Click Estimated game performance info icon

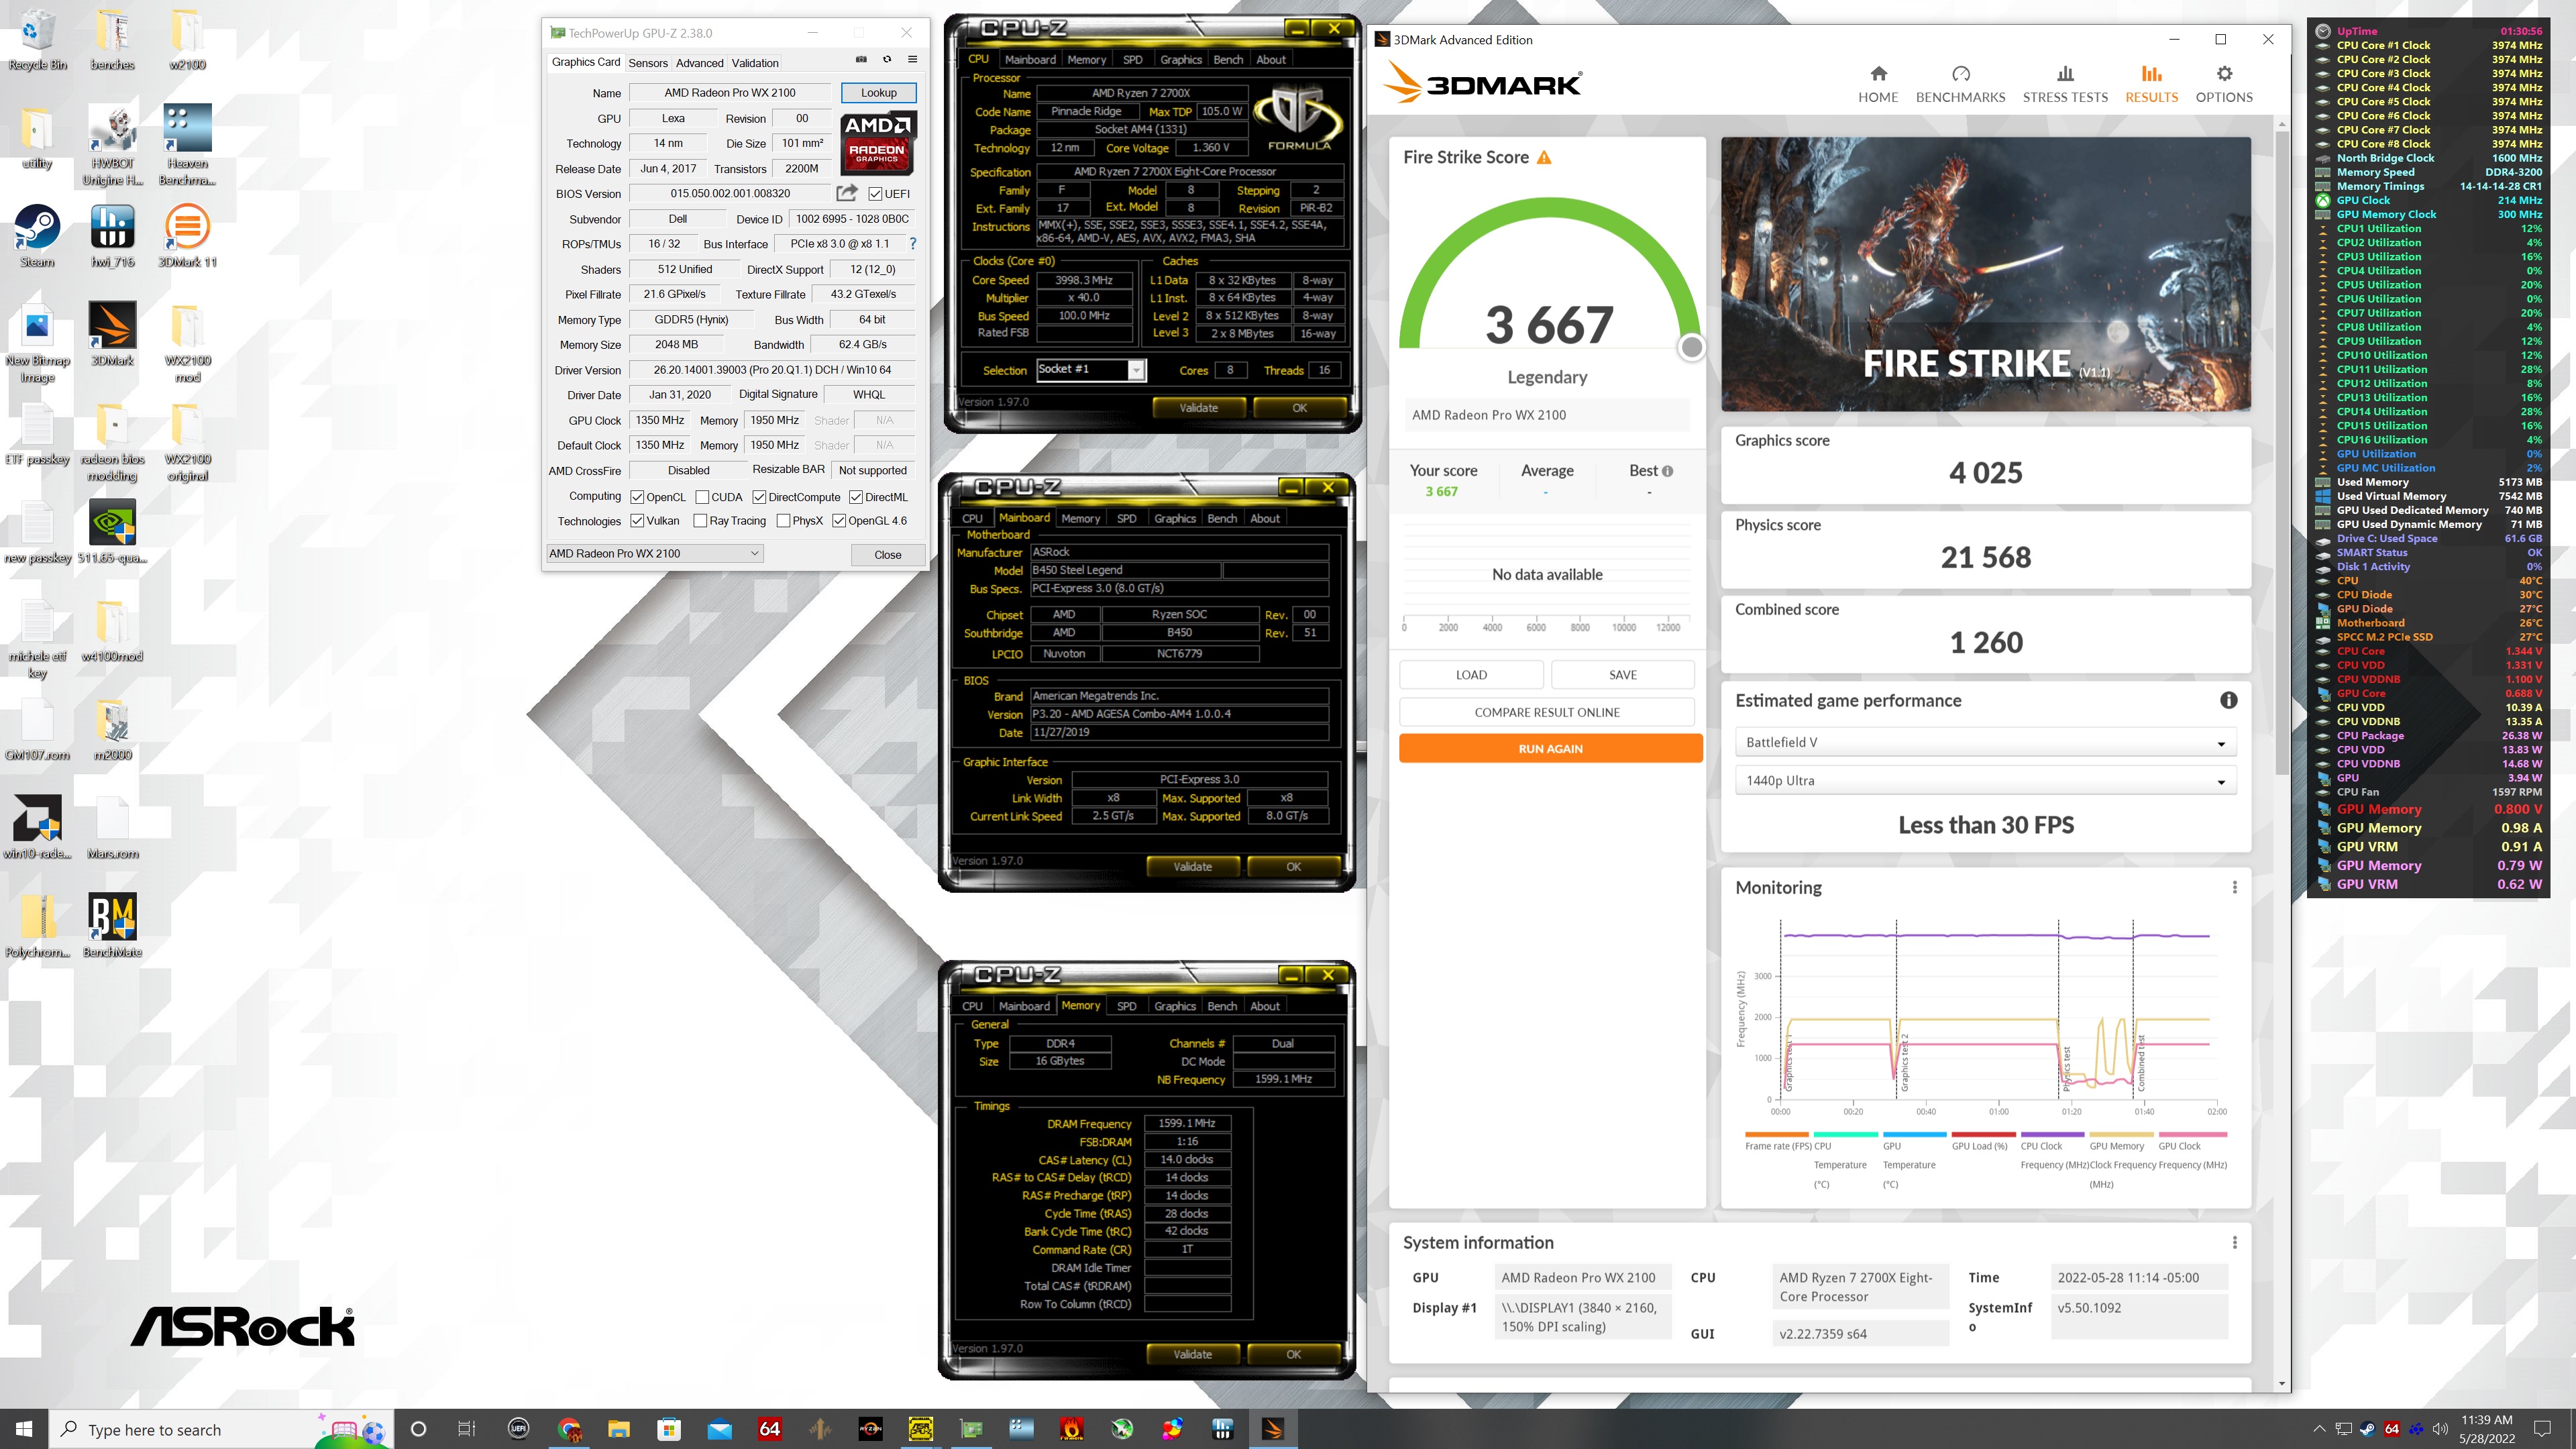point(2228,700)
